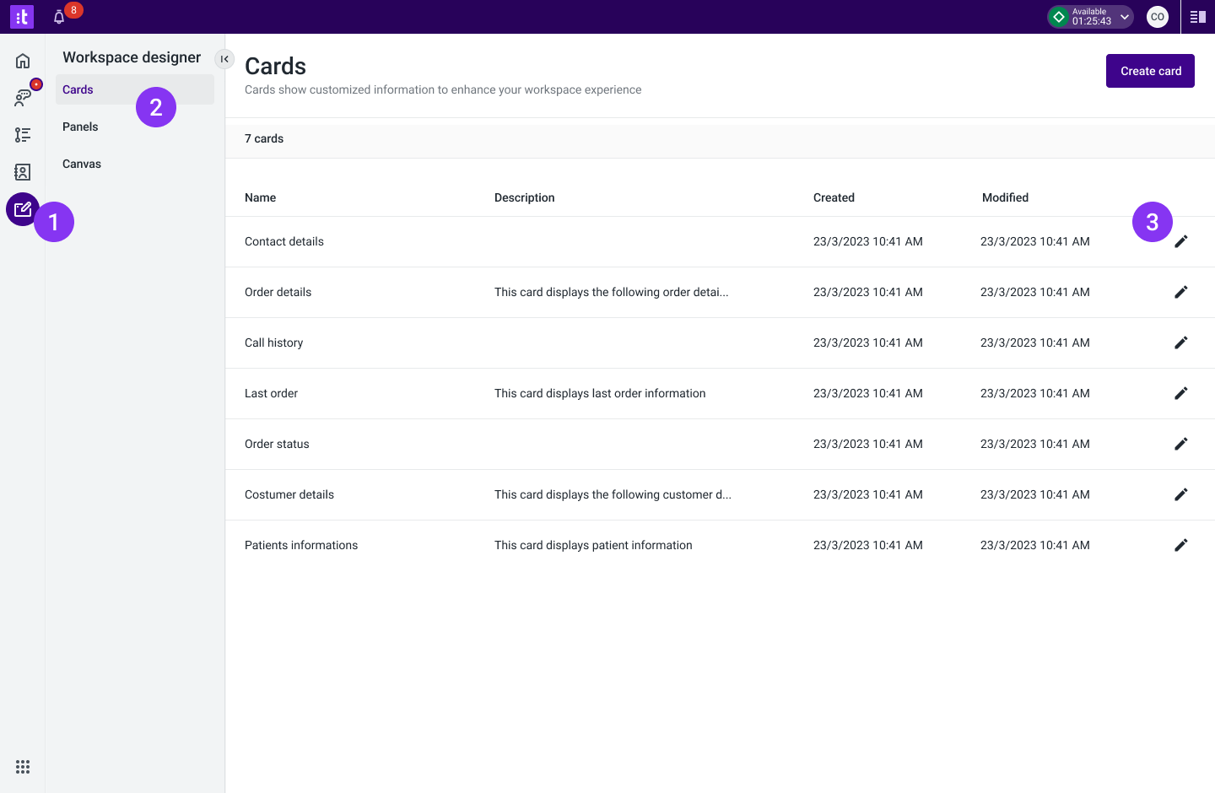The width and height of the screenshot is (1215, 793).
Task: Select the Patients informations card name
Action: coord(301,545)
